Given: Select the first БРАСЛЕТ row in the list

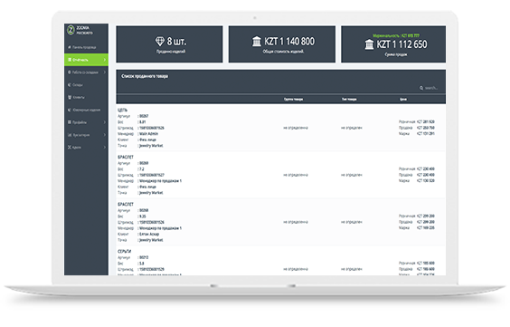Looking at the screenshot, I should tap(281, 175).
